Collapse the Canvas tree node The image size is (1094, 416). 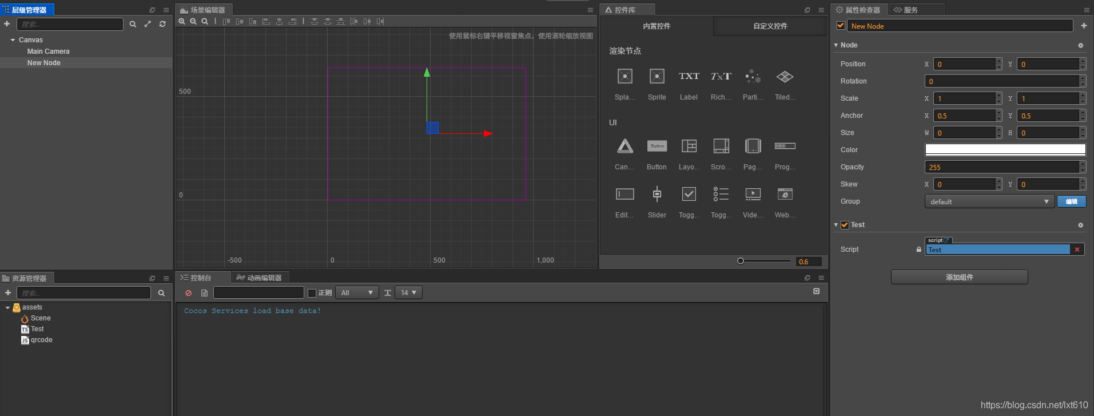13,40
